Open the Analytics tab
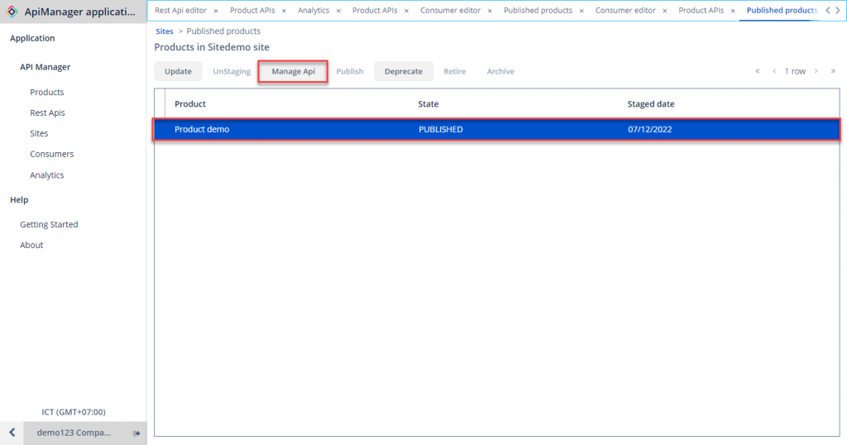 (313, 11)
